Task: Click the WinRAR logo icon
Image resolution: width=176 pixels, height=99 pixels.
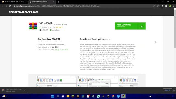Action: click(x=33, y=26)
